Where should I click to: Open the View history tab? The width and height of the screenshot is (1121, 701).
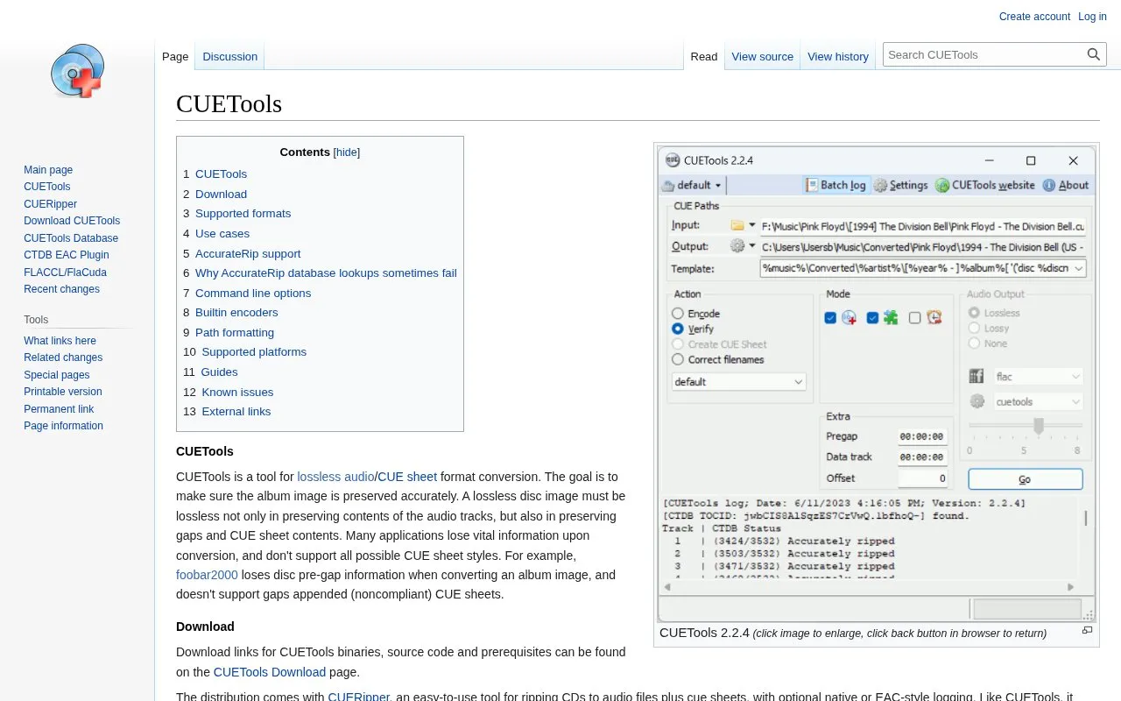pyautogui.click(x=838, y=56)
